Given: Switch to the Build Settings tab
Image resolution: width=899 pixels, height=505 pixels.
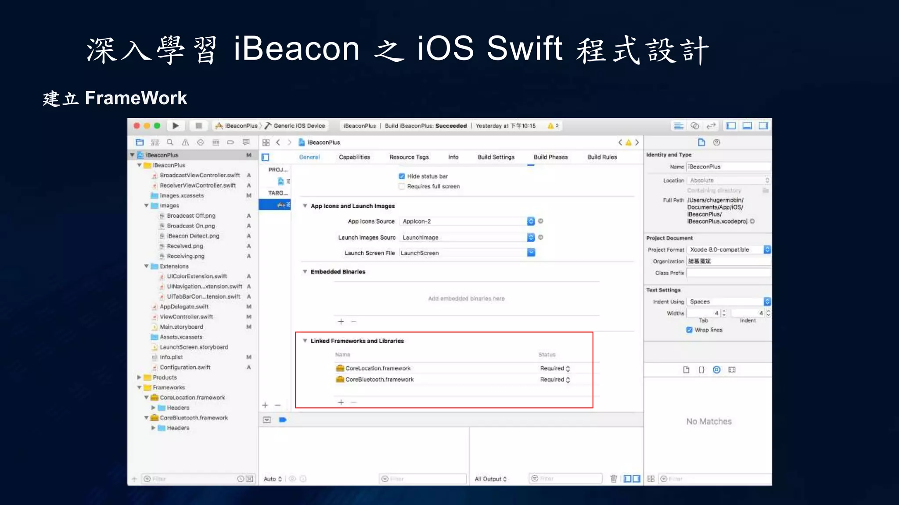Looking at the screenshot, I should (496, 157).
